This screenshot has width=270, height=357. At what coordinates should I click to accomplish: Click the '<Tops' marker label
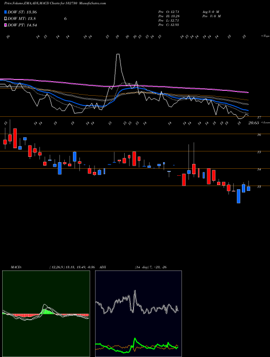click(265, 36)
